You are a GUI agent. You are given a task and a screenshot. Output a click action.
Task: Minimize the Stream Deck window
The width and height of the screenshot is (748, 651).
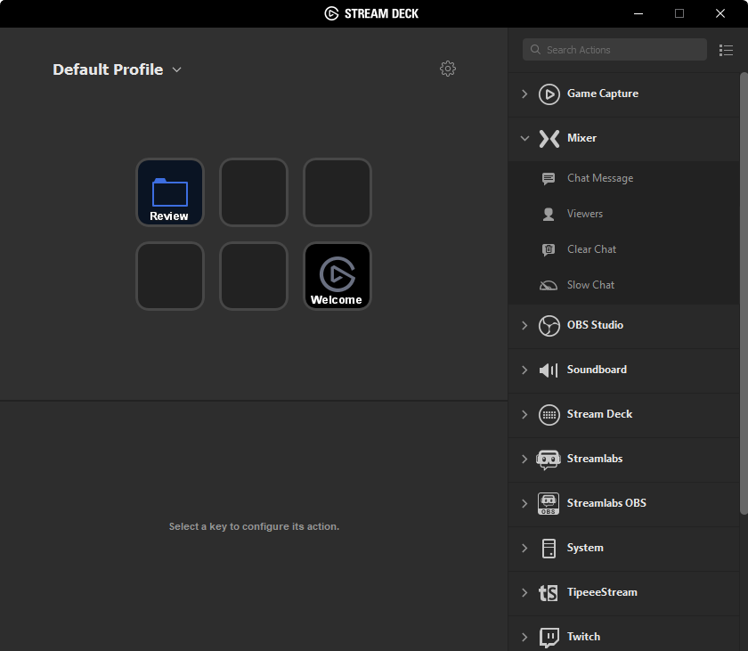pyautogui.click(x=638, y=13)
